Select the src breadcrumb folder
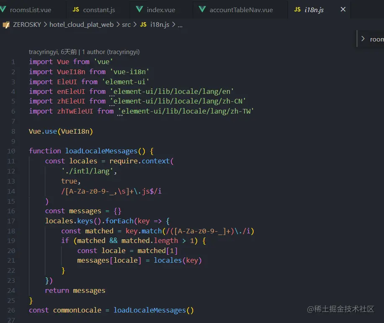Image resolution: width=384 pixels, height=323 pixels. 126,25
